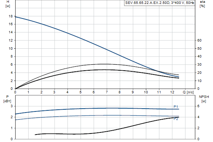Click the 1 tick on Q axis
The height and width of the screenshot is (142, 213).
tap(28, 92)
